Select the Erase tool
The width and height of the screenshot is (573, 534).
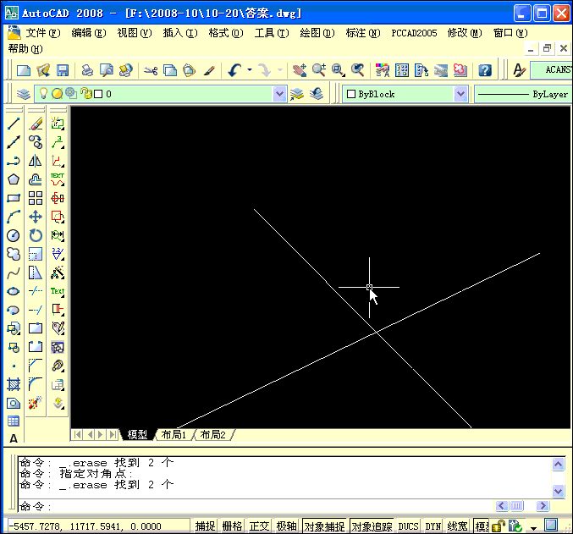click(36, 124)
